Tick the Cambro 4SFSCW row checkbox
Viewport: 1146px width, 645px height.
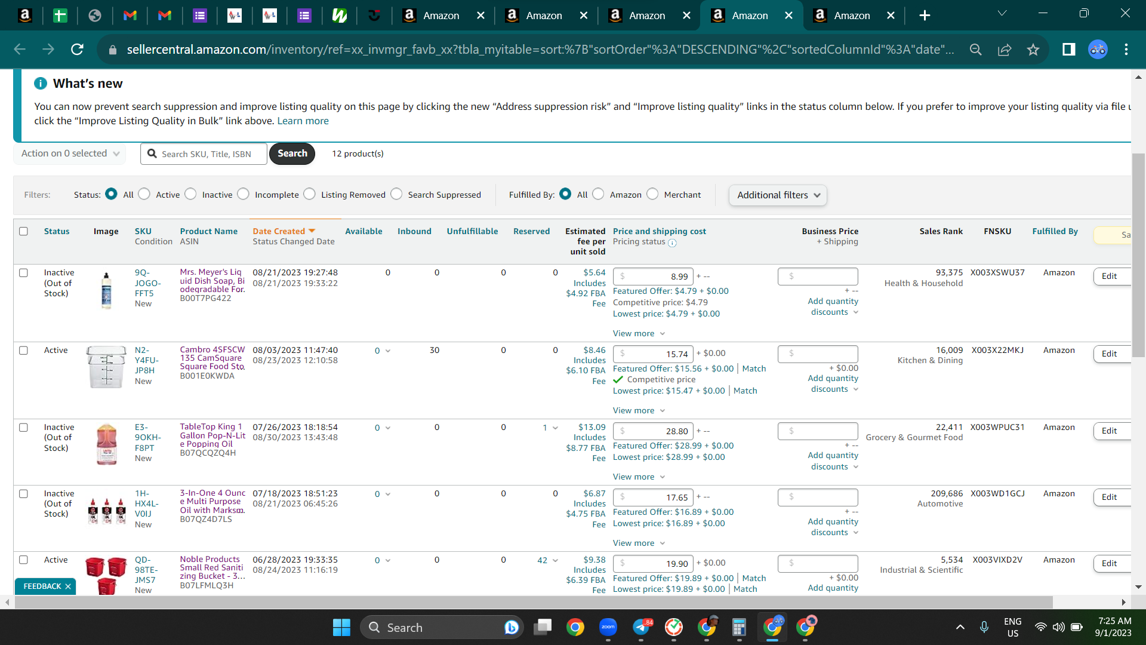tap(24, 351)
